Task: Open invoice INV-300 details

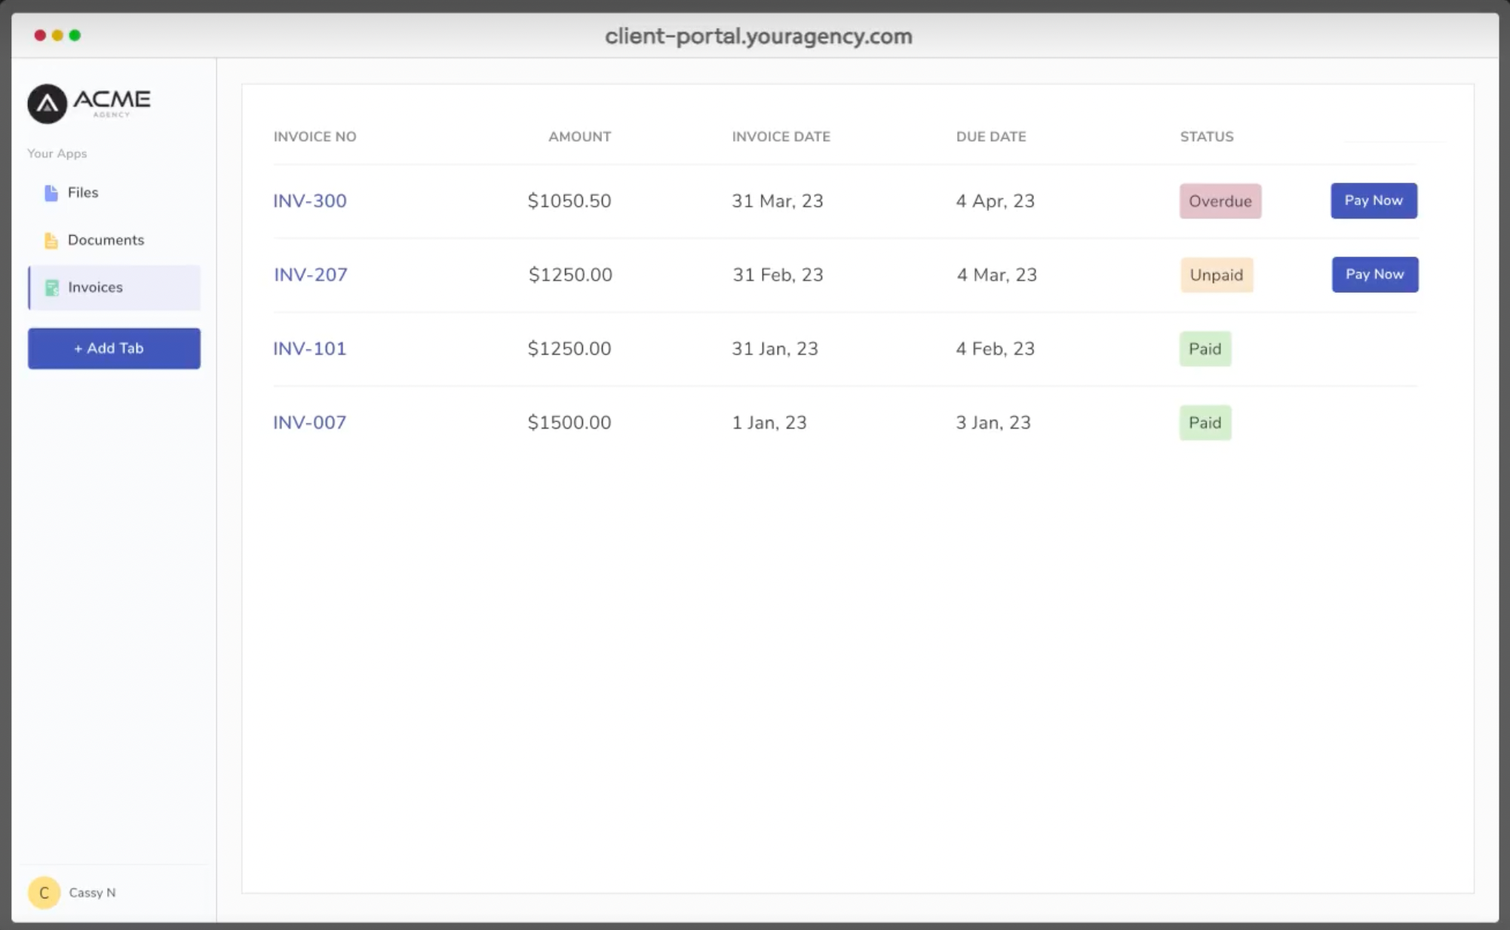Action: [x=310, y=200]
